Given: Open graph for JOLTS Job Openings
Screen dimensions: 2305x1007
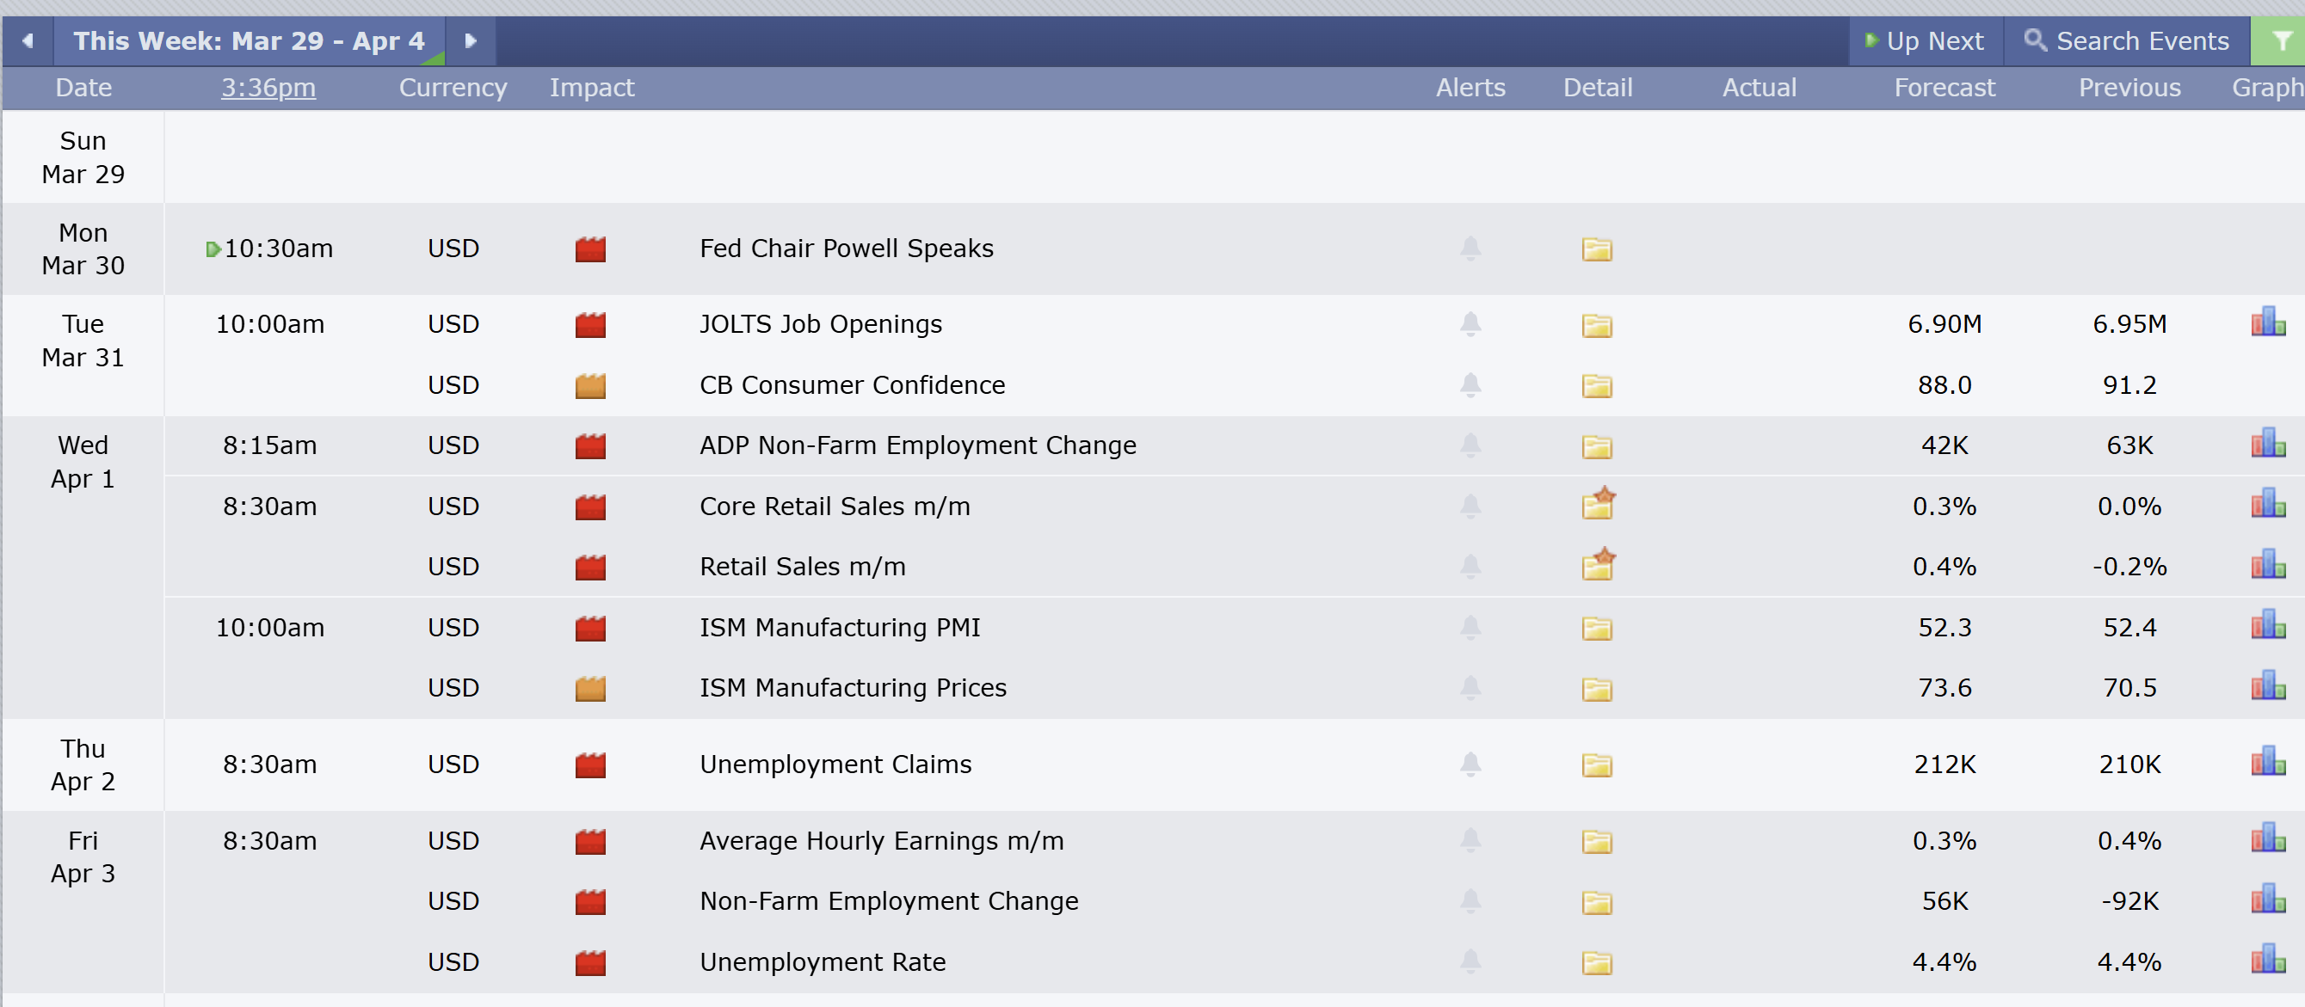Looking at the screenshot, I should click(2267, 322).
